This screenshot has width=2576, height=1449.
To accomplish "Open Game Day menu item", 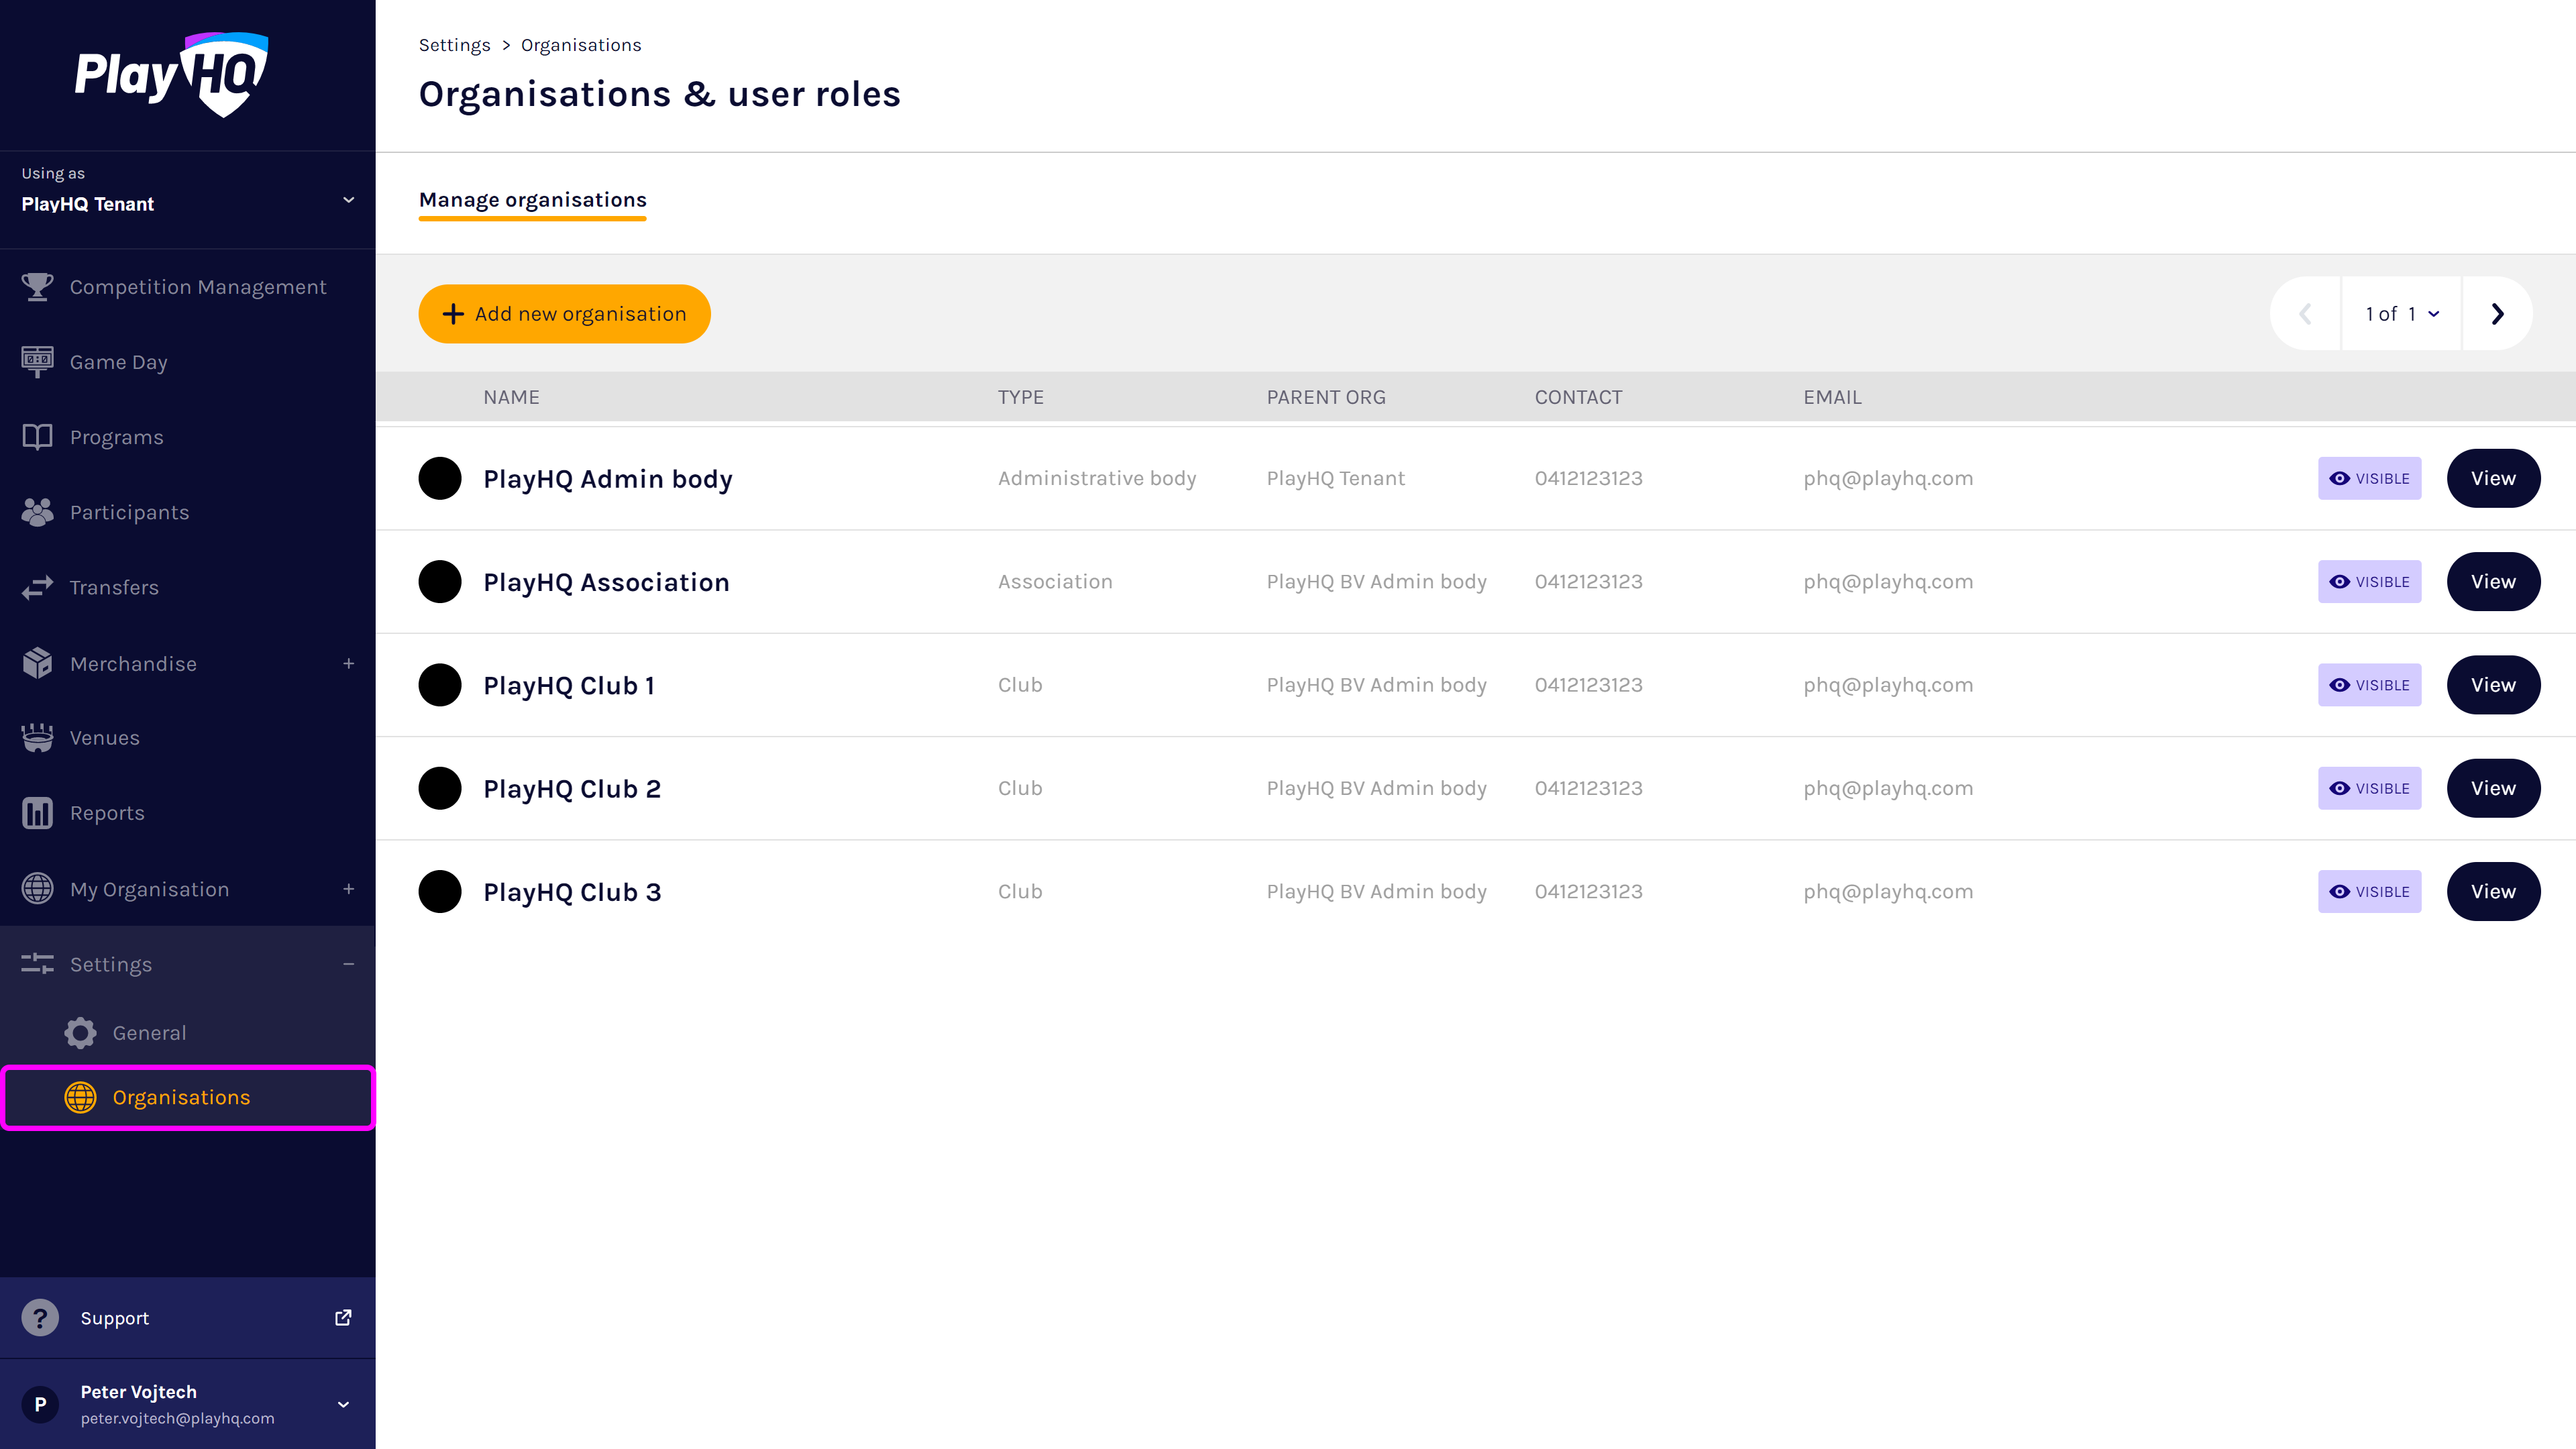I will click(188, 362).
